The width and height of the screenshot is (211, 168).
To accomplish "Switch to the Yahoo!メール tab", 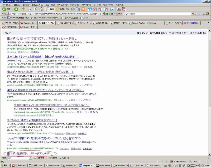I will click(x=28, y=23).
